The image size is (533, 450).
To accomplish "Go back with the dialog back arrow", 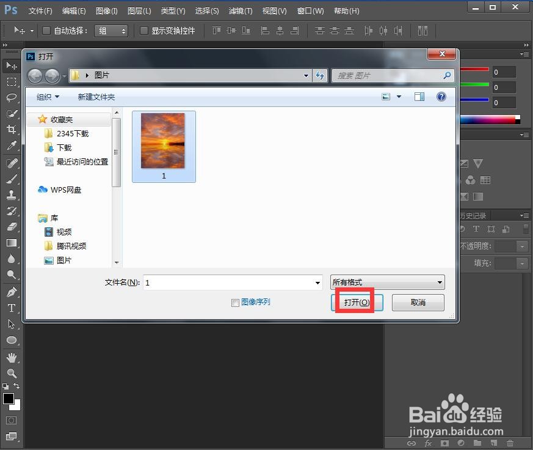I will click(35, 76).
